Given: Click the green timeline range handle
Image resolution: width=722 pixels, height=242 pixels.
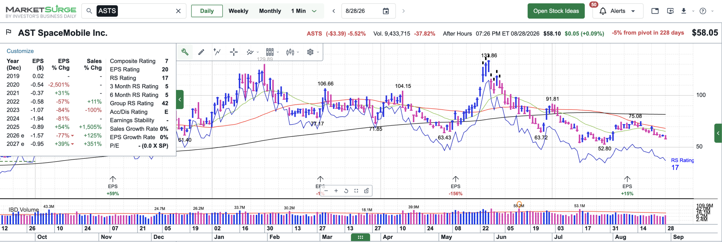Looking at the screenshot, I should pos(360,237).
